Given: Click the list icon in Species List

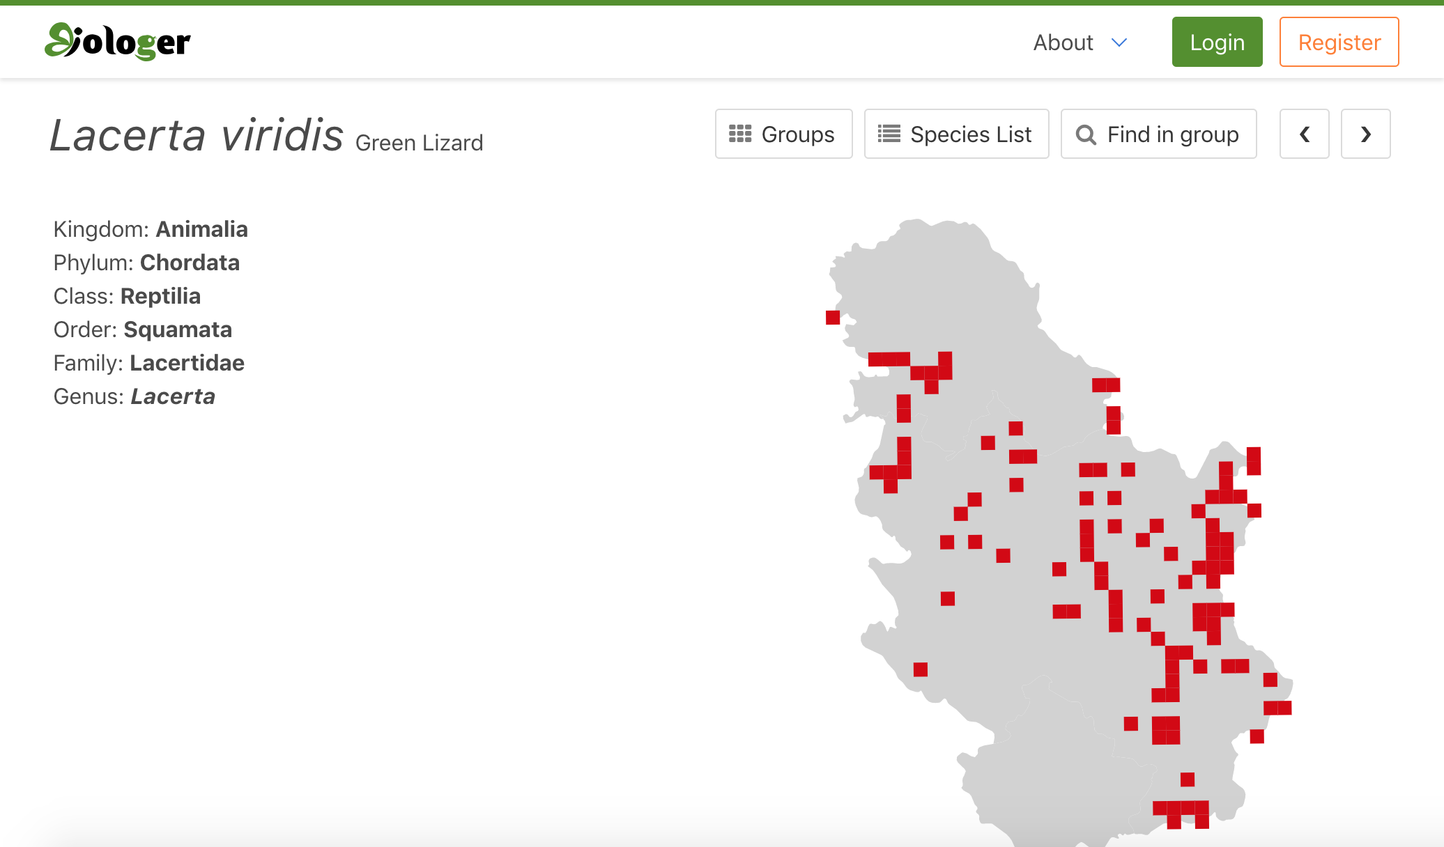Looking at the screenshot, I should [x=889, y=134].
